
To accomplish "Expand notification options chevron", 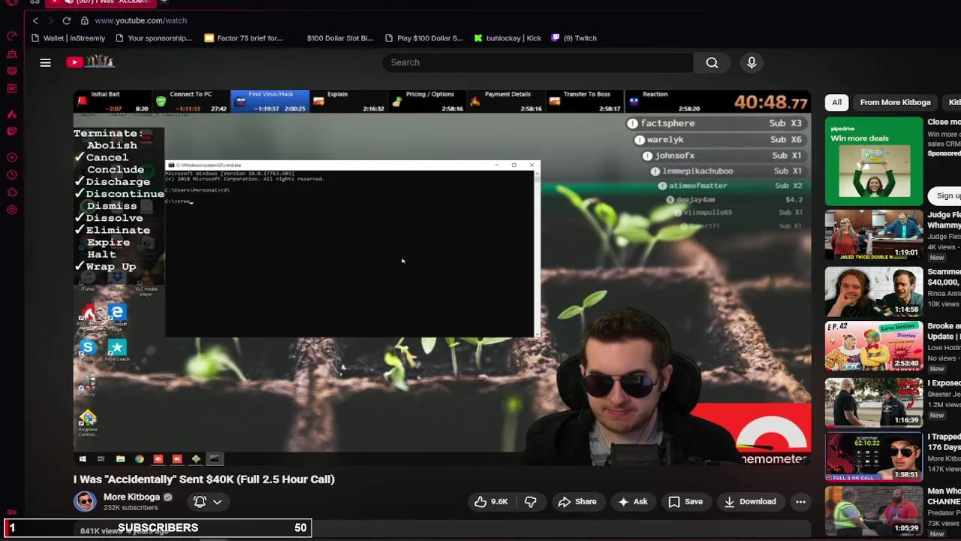I will [218, 501].
